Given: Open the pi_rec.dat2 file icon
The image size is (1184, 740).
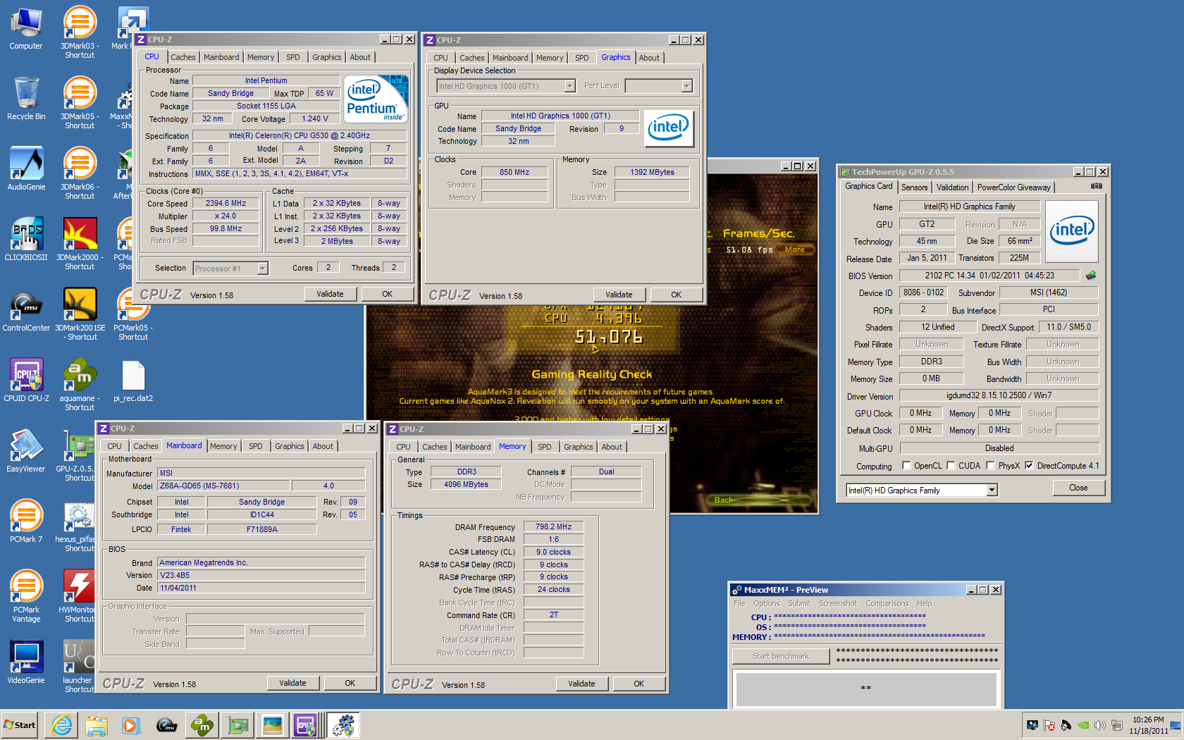Looking at the screenshot, I should click(133, 381).
